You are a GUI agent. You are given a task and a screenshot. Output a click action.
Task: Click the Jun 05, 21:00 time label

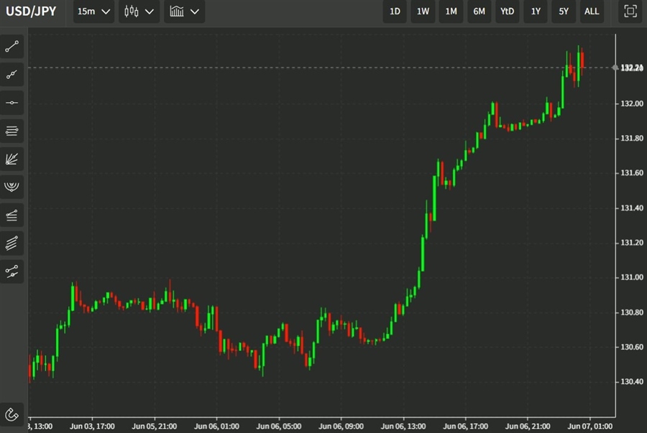point(155,426)
